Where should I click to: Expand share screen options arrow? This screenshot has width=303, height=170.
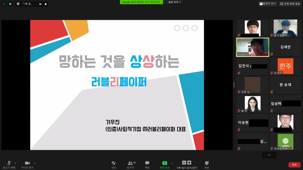coord(172,163)
